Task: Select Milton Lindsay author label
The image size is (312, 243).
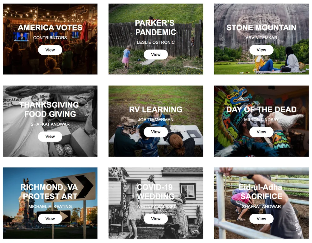Action: tap(261, 120)
